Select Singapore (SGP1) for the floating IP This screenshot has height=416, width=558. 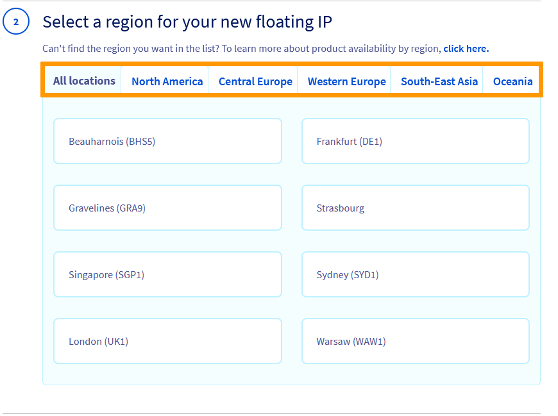(167, 274)
